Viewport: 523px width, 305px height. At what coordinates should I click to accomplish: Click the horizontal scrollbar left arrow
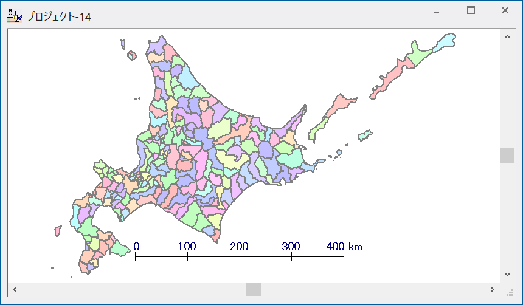pyautogui.click(x=15, y=289)
